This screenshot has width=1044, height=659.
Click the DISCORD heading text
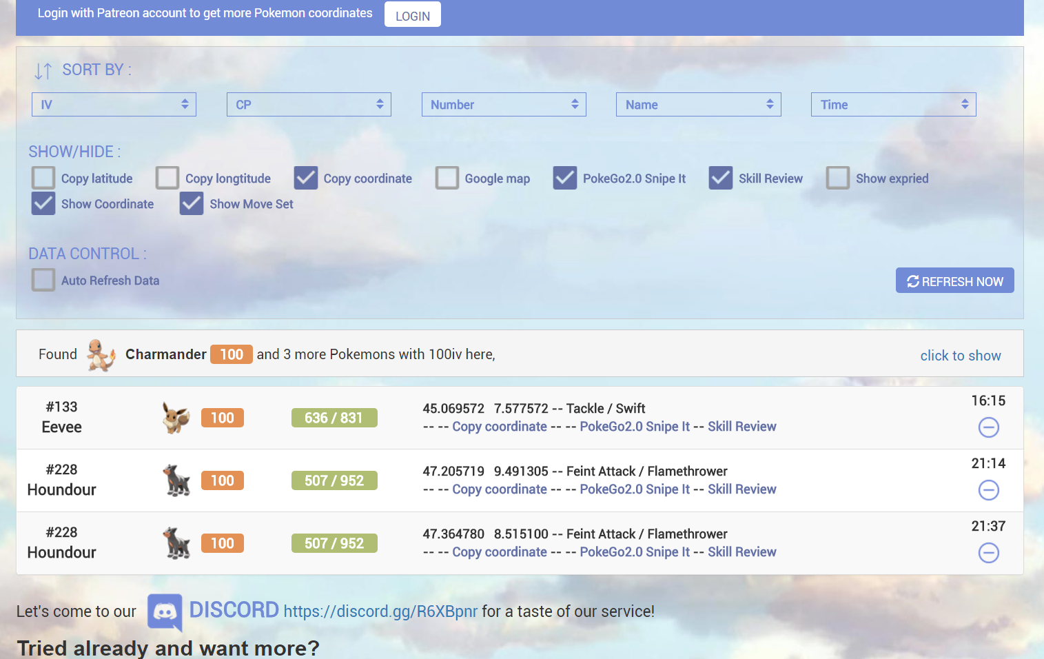(x=234, y=610)
